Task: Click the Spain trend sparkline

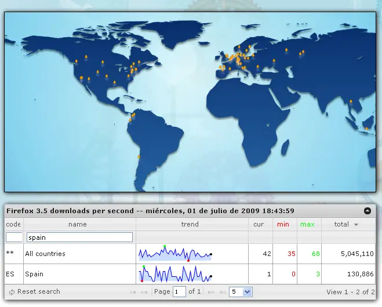Action: click(175, 274)
